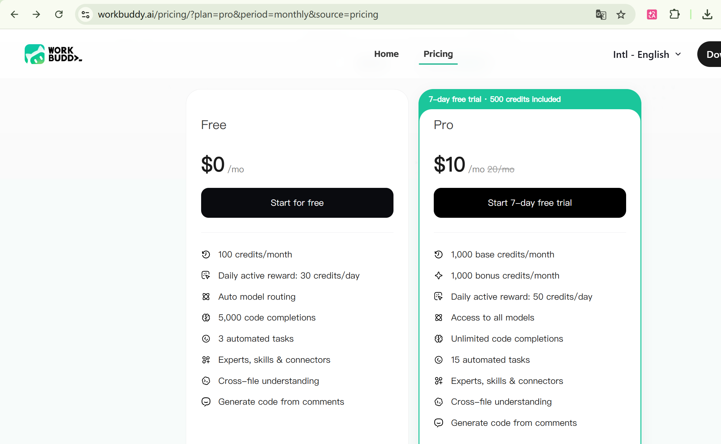Click the 7-day free trial banner text
This screenshot has width=721, height=444.
tap(495, 99)
